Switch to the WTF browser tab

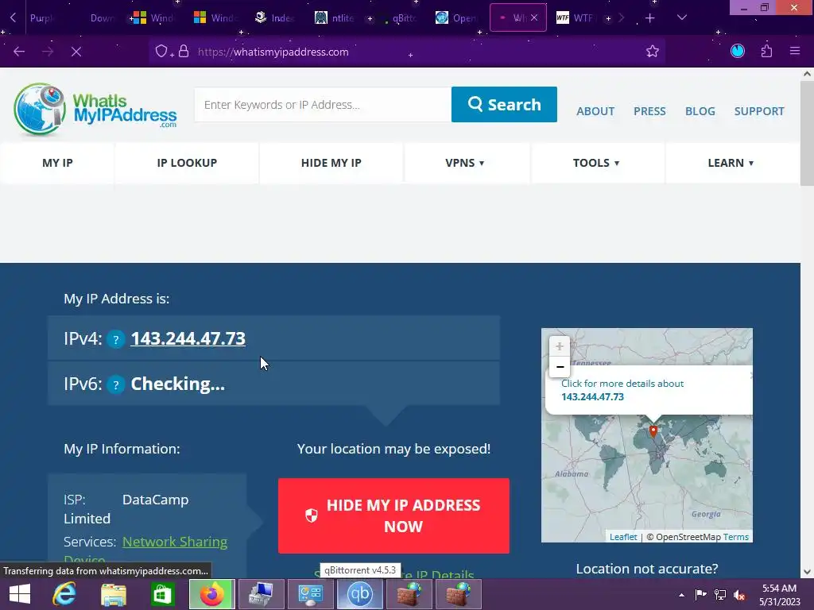click(x=576, y=18)
